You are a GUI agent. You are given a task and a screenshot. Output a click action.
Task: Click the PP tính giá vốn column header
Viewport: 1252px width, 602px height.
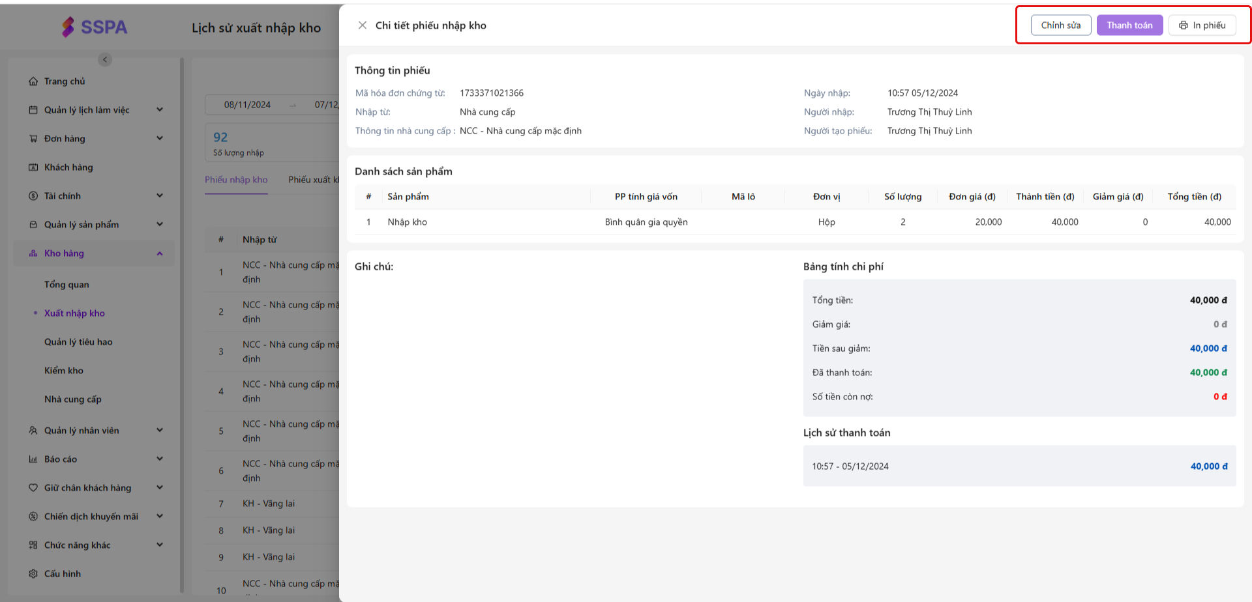646,197
